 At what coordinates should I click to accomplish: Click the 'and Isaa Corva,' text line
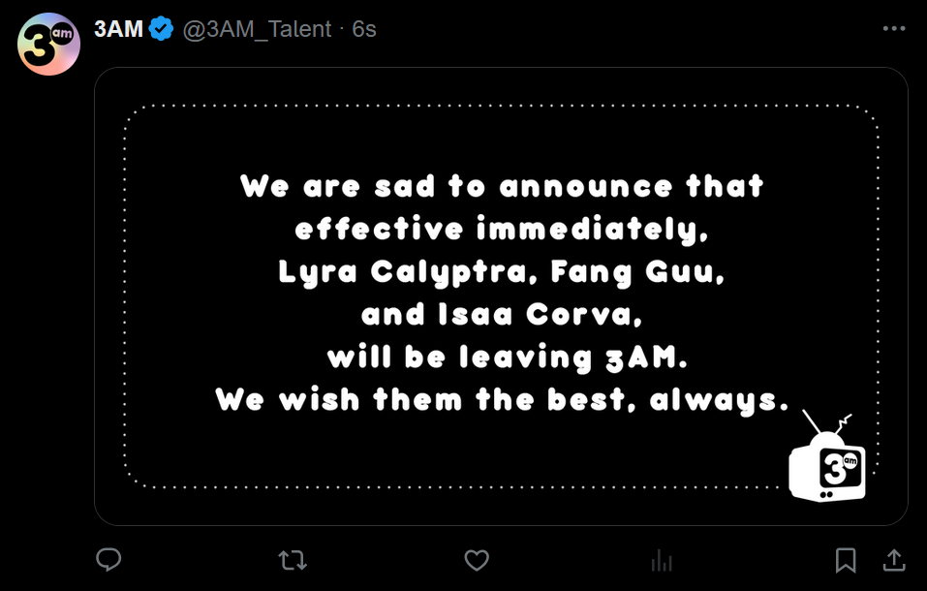coord(501,315)
